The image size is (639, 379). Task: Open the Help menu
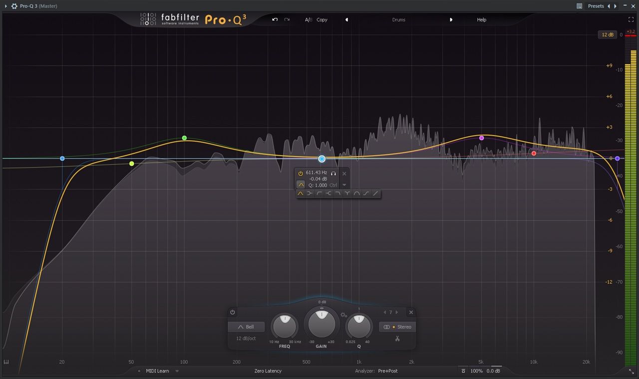(x=481, y=20)
